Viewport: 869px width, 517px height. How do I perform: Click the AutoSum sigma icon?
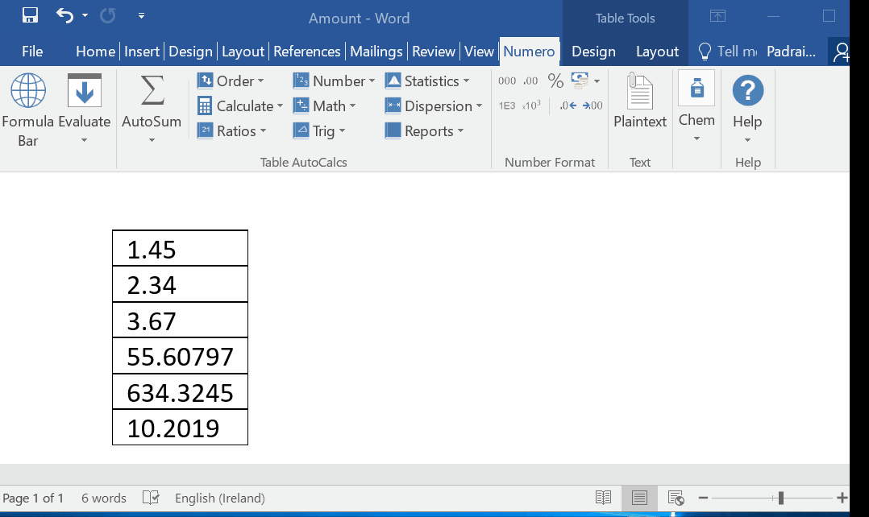[152, 91]
